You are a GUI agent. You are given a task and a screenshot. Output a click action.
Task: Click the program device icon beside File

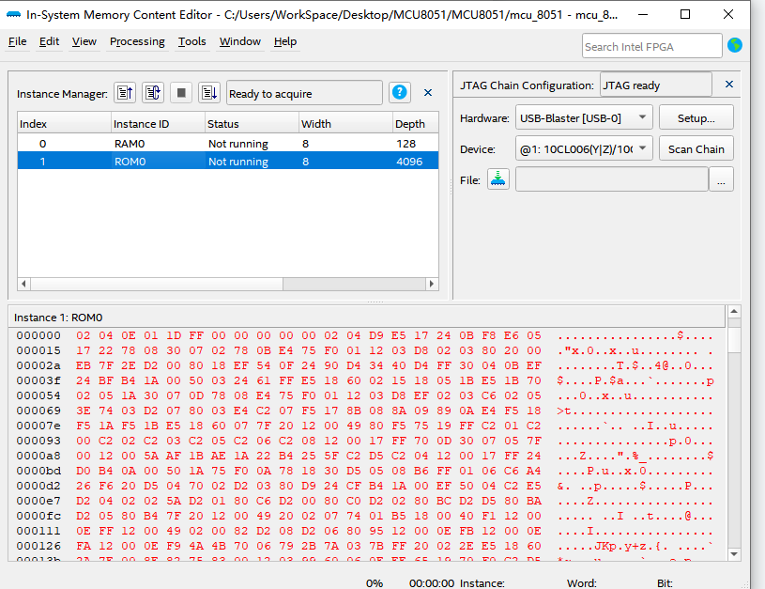[498, 179]
